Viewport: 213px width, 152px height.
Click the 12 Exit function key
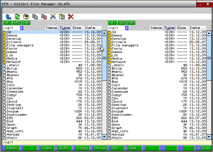tap(203, 148)
